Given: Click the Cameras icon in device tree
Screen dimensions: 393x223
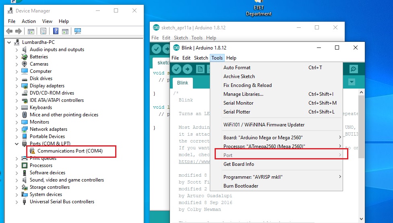Looking at the screenshot, I should 24,64.
